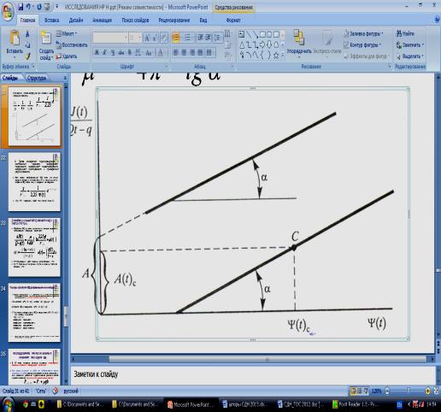This screenshot has height=412, width=441.
Task: Open Заливка фигуры shape fill dropdown
Action: (363, 33)
